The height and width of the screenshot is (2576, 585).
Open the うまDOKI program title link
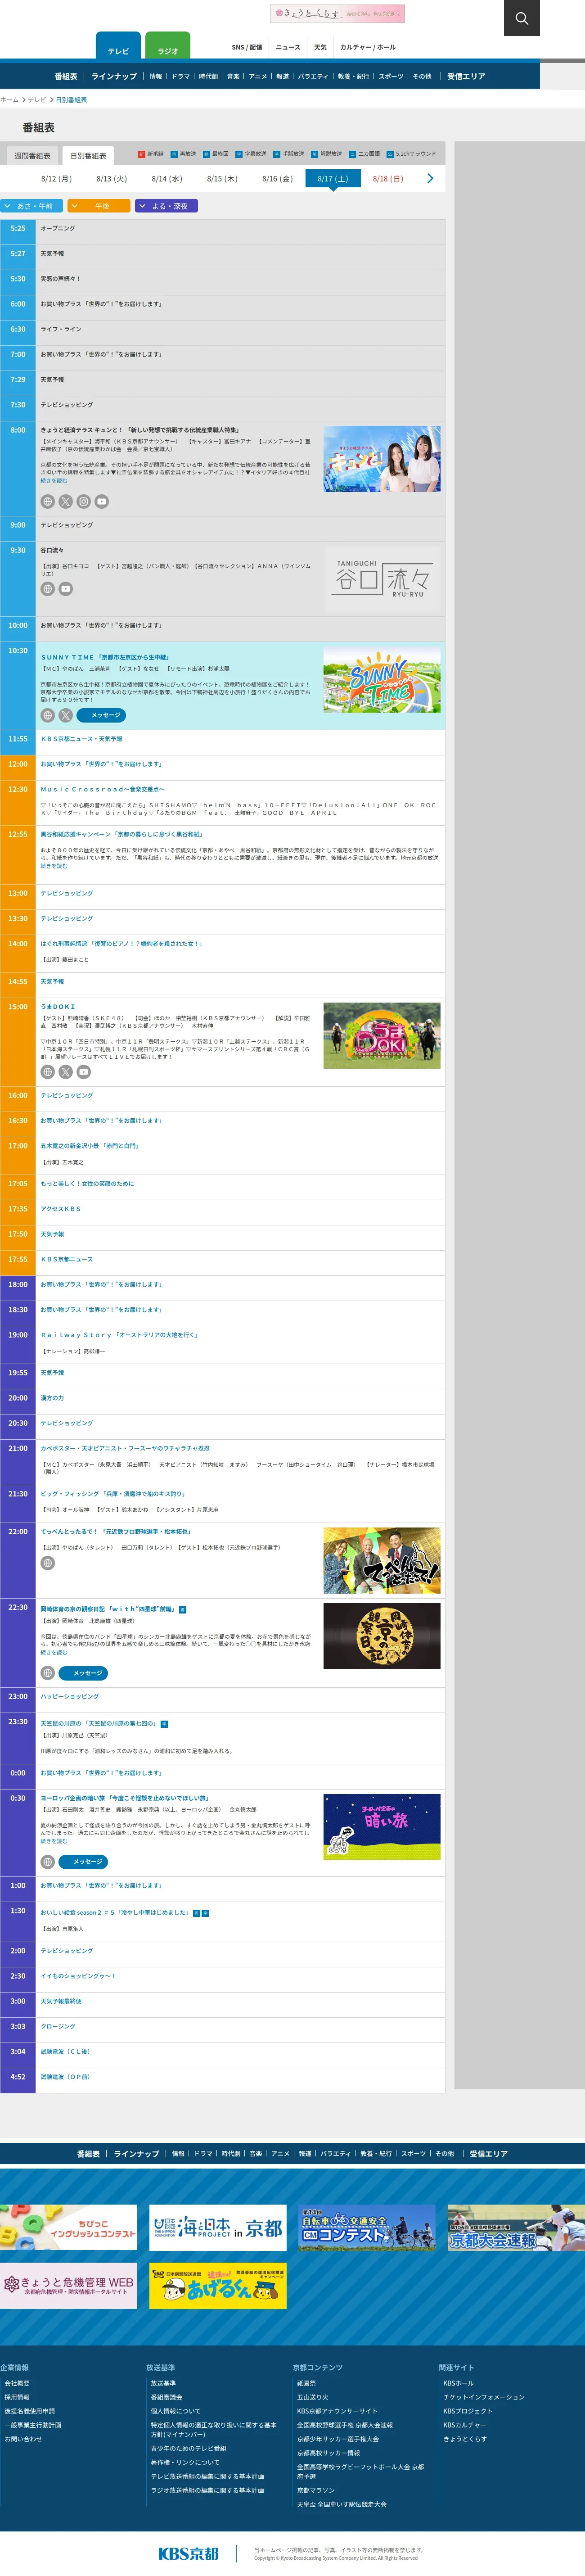coord(58,1006)
